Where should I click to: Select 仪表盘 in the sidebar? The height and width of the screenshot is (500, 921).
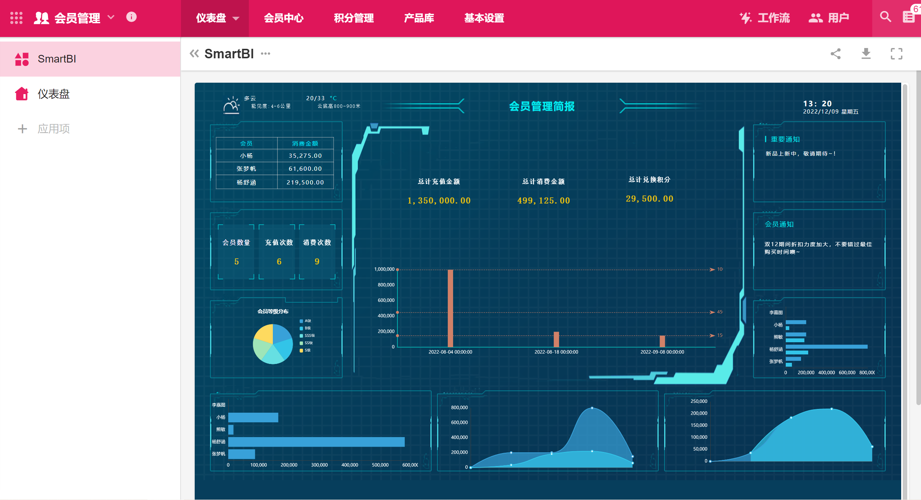tap(90, 94)
